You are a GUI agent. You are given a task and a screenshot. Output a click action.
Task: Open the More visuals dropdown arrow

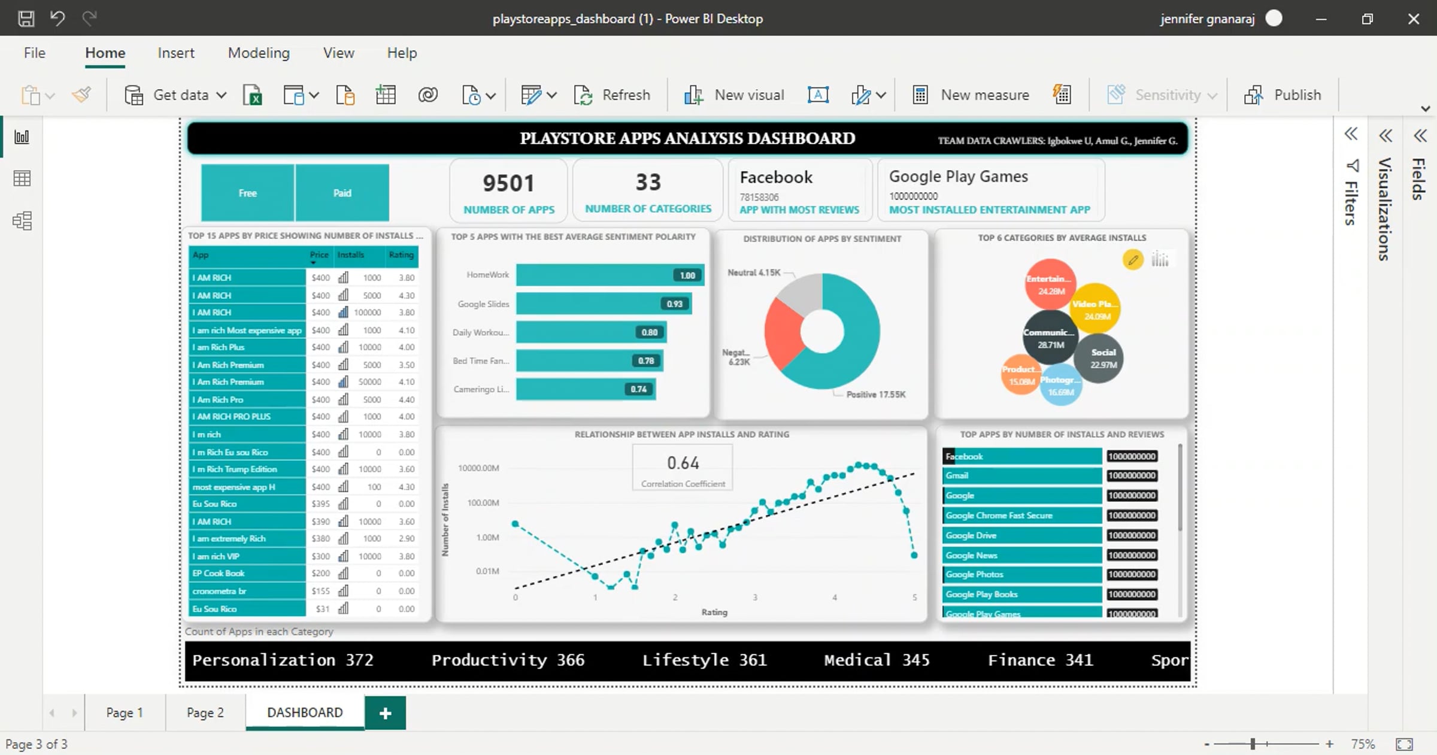tap(880, 95)
